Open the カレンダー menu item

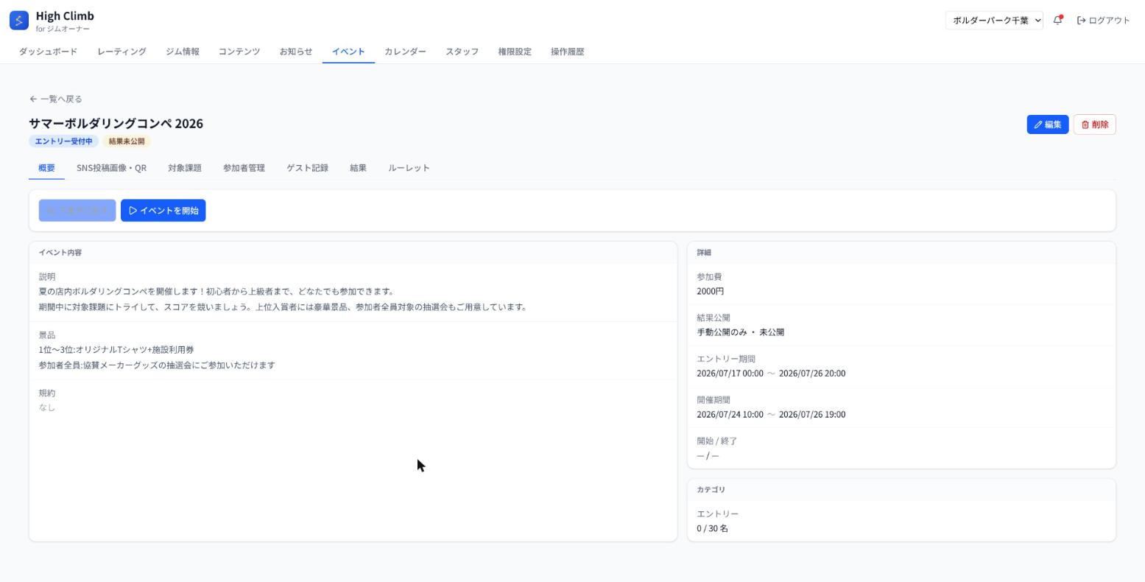(405, 52)
